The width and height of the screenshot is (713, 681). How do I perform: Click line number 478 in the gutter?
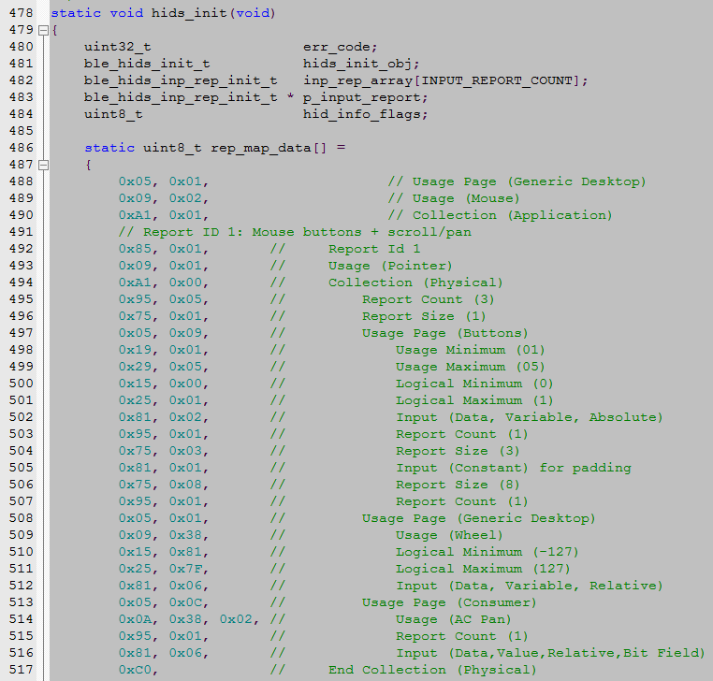coord(21,13)
